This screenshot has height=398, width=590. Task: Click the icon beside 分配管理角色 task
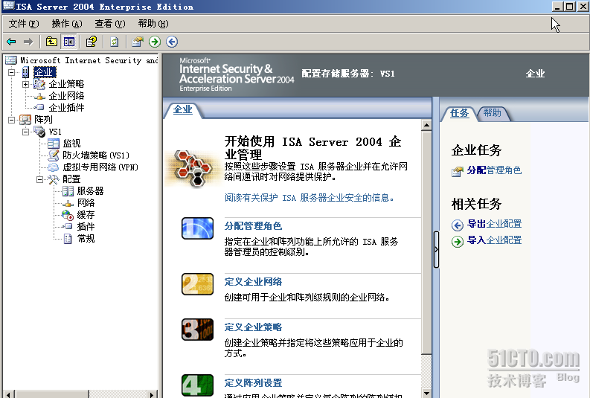[x=457, y=172]
